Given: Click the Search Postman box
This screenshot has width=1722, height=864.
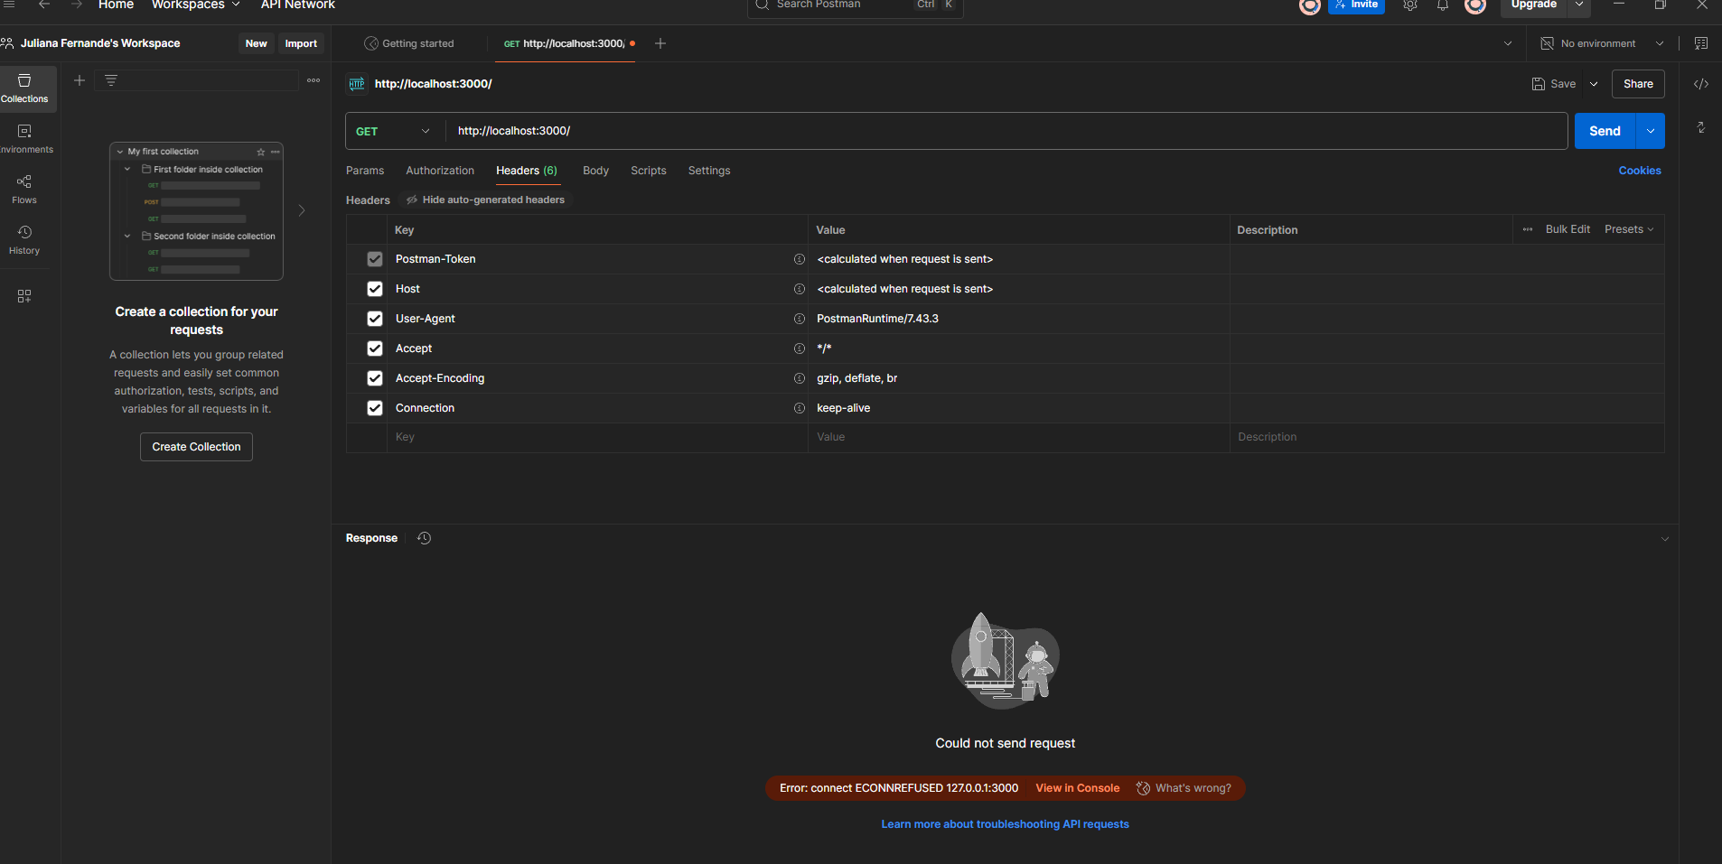Looking at the screenshot, I should click(x=856, y=6).
